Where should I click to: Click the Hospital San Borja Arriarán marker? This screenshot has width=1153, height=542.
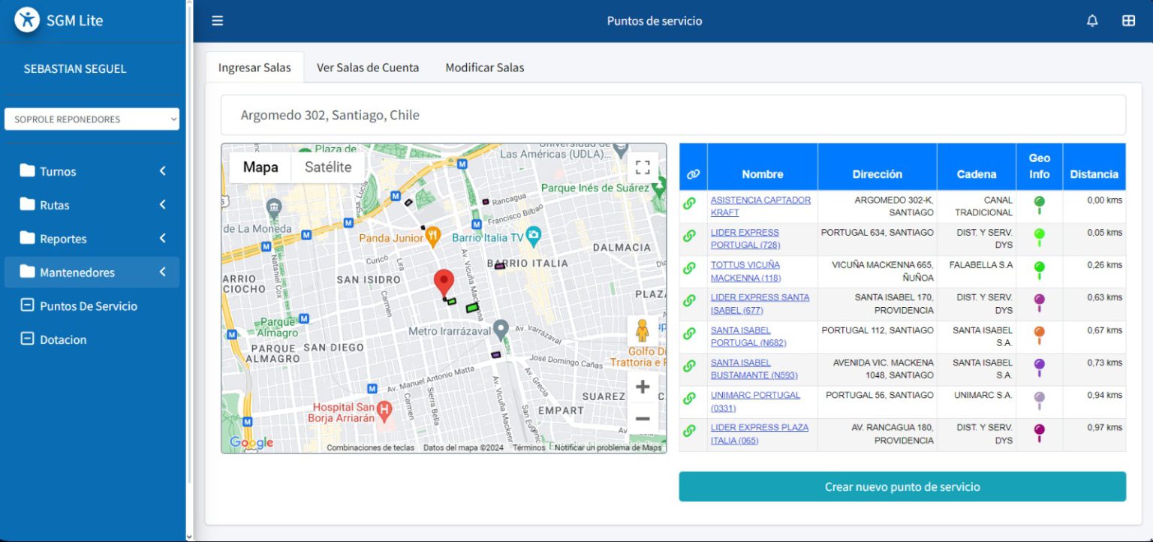384,410
